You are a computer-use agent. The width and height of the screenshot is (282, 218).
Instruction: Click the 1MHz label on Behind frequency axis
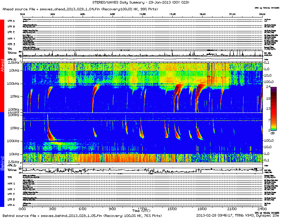tap(15, 128)
